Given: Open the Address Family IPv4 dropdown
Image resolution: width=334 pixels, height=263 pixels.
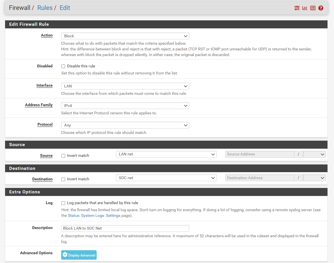Looking at the screenshot, I should [125, 106].
